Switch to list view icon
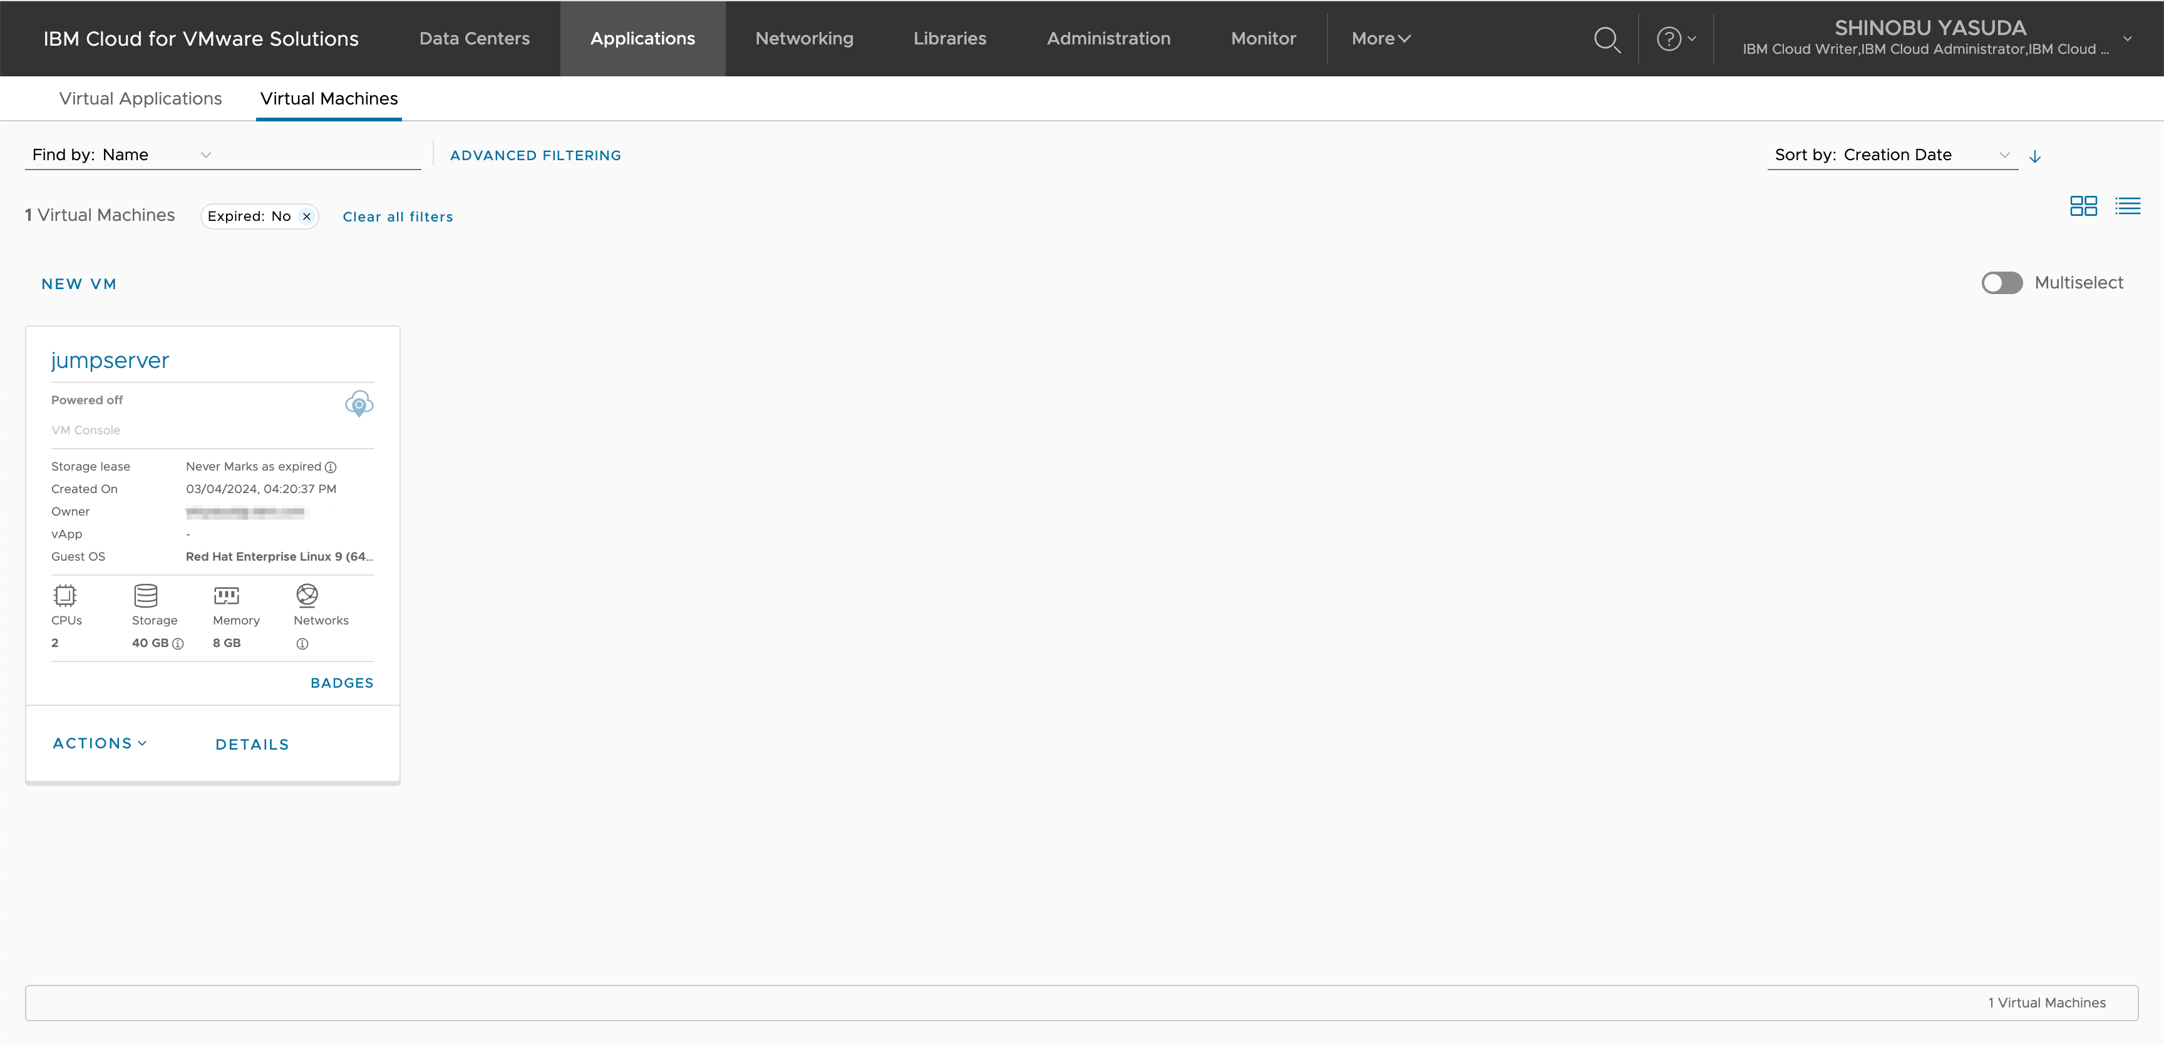2164x1045 pixels. pyautogui.click(x=2127, y=206)
